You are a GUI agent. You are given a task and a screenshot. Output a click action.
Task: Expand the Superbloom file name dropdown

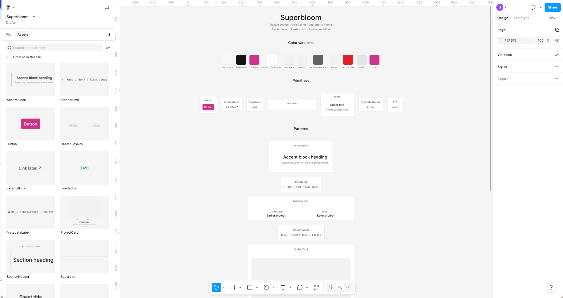point(34,17)
